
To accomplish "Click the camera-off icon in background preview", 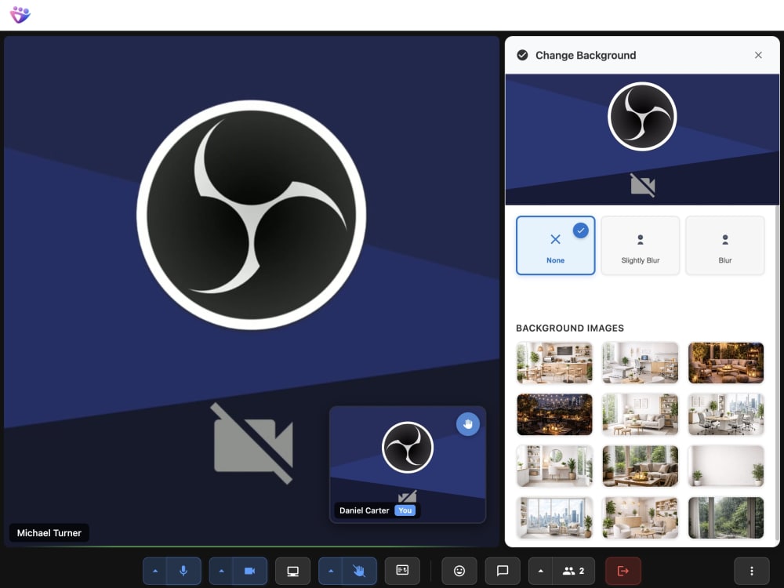I will 643,186.
